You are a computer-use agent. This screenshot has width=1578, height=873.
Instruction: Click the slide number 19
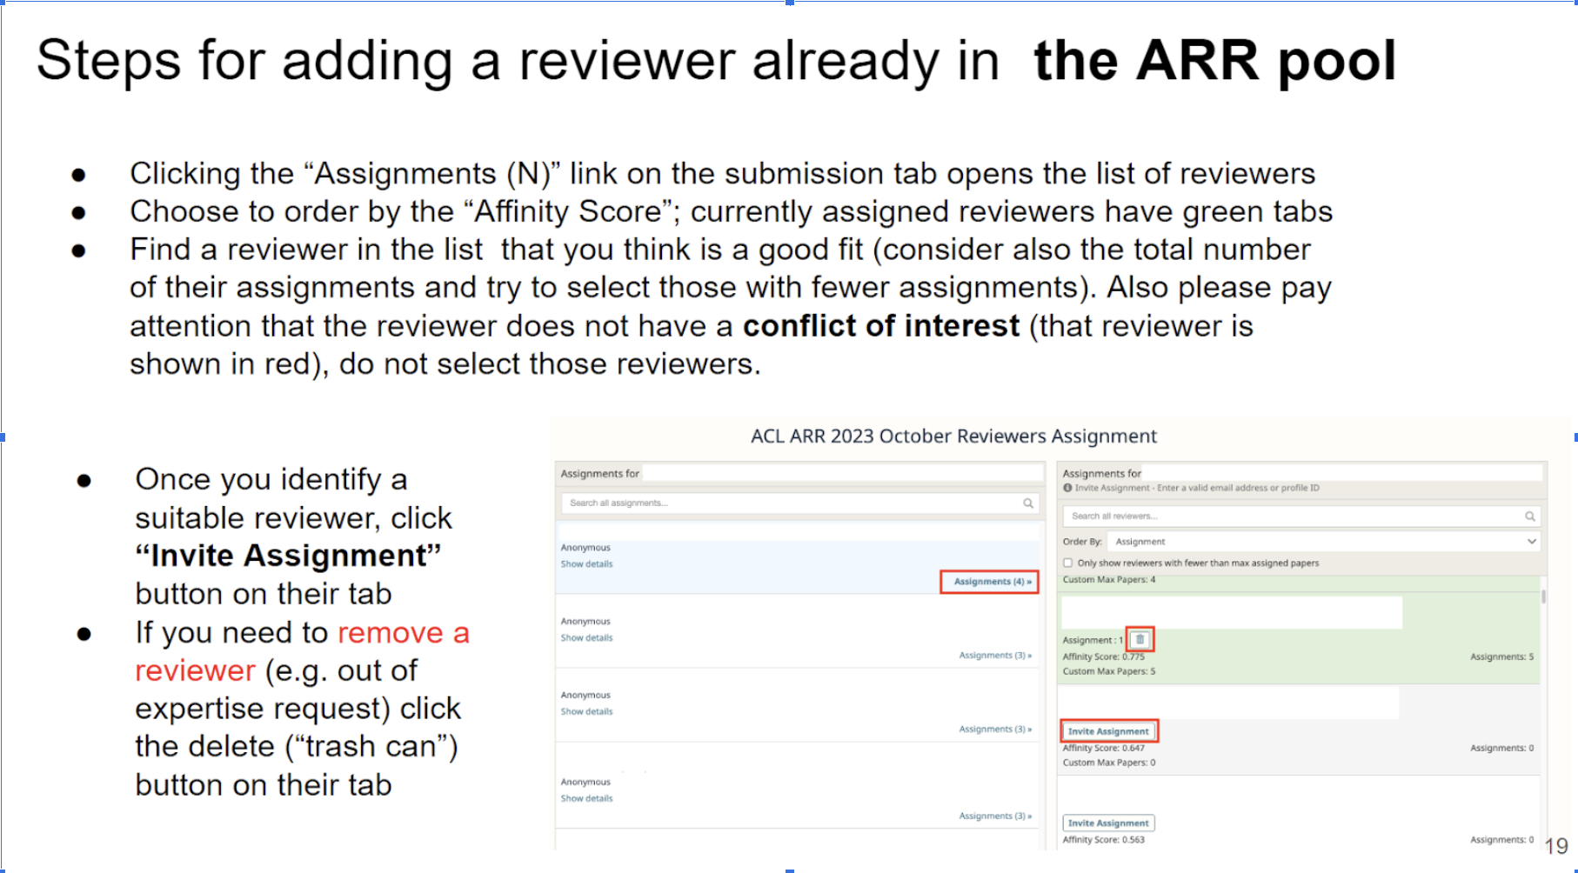pos(1556,846)
